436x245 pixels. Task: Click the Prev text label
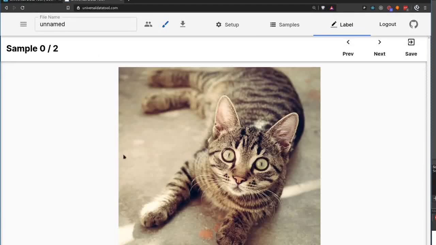click(x=348, y=54)
